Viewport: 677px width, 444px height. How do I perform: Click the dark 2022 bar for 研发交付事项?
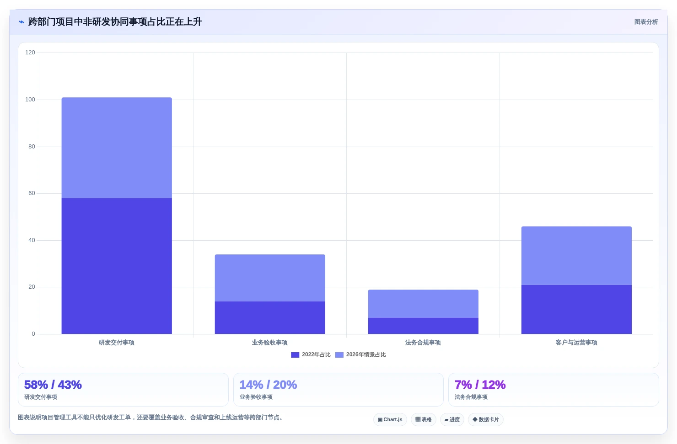[x=117, y=266]
